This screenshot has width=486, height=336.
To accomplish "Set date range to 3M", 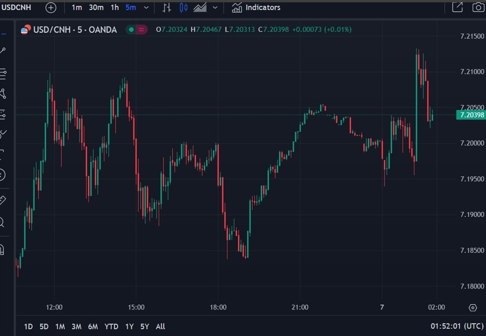I will [x=76, y=326].
